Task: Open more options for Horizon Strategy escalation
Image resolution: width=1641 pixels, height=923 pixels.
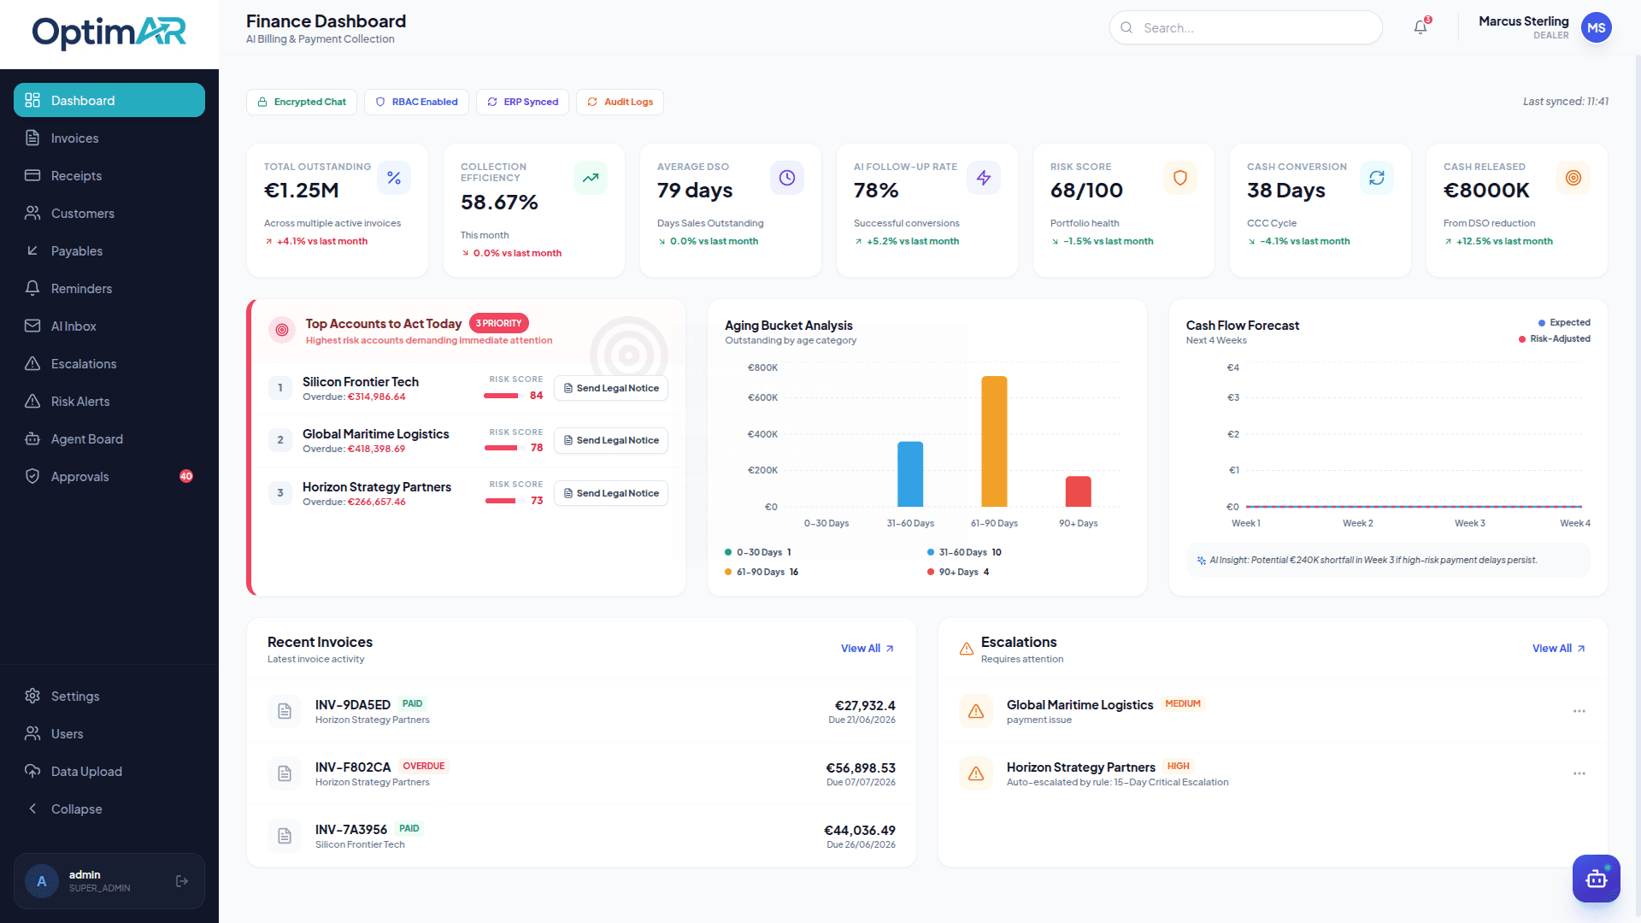Action: click(x=1579, y=773)
